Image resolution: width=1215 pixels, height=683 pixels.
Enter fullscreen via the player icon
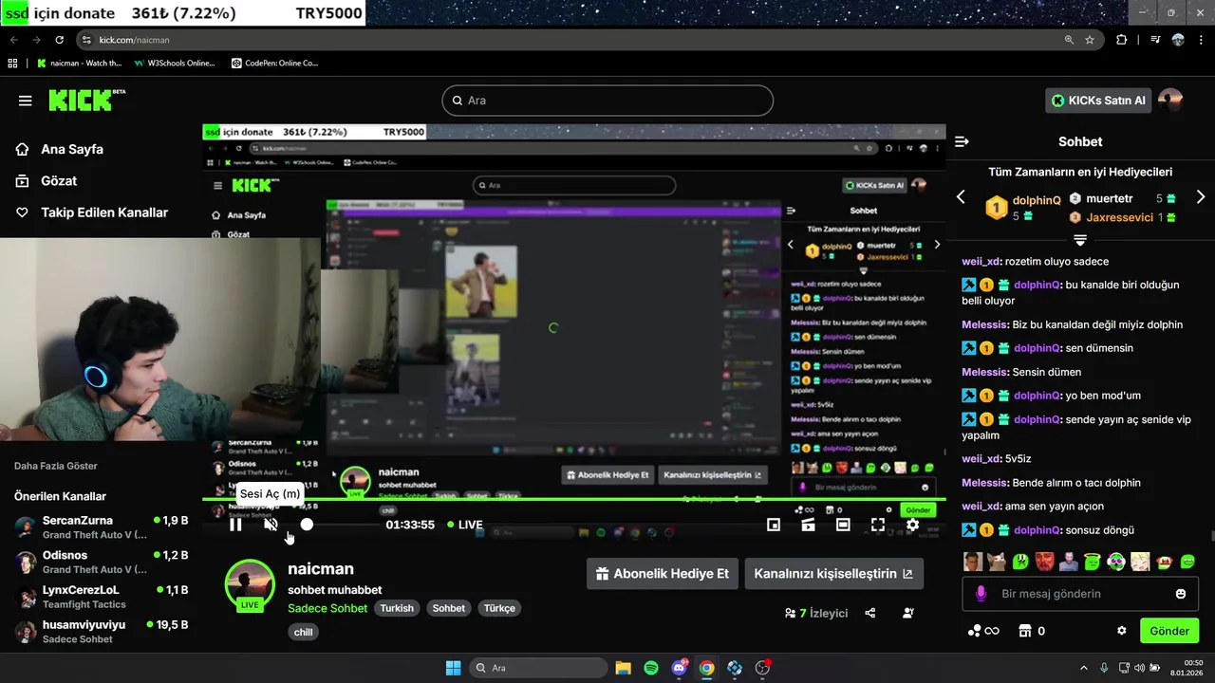pos(878,525)
